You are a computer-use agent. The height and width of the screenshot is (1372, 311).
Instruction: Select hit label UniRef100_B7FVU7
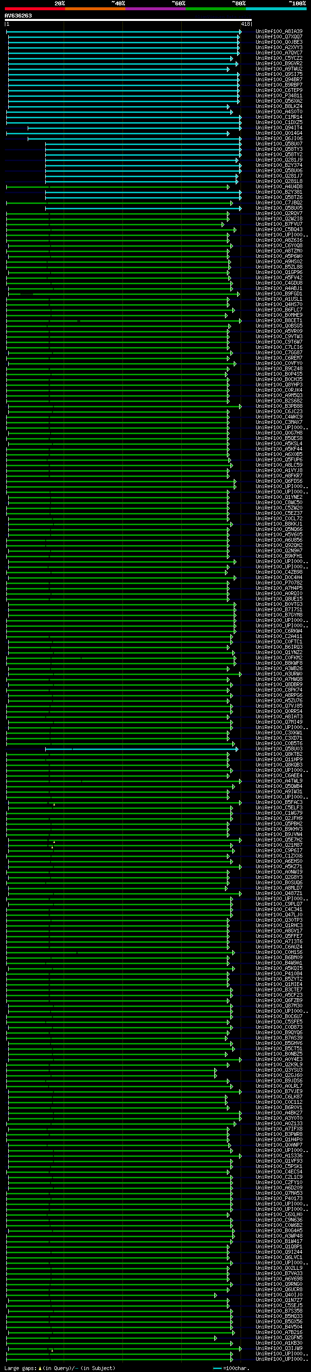coord(279,224)
